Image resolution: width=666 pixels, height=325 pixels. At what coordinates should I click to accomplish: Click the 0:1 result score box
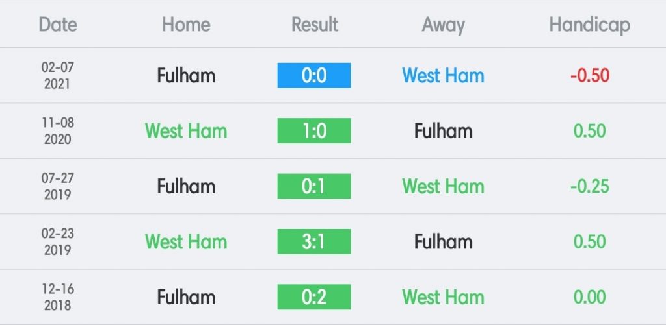314,186
